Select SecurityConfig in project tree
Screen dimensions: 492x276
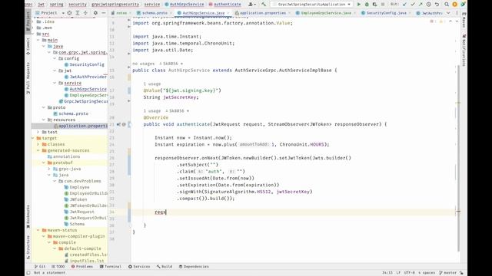point(87,64)
